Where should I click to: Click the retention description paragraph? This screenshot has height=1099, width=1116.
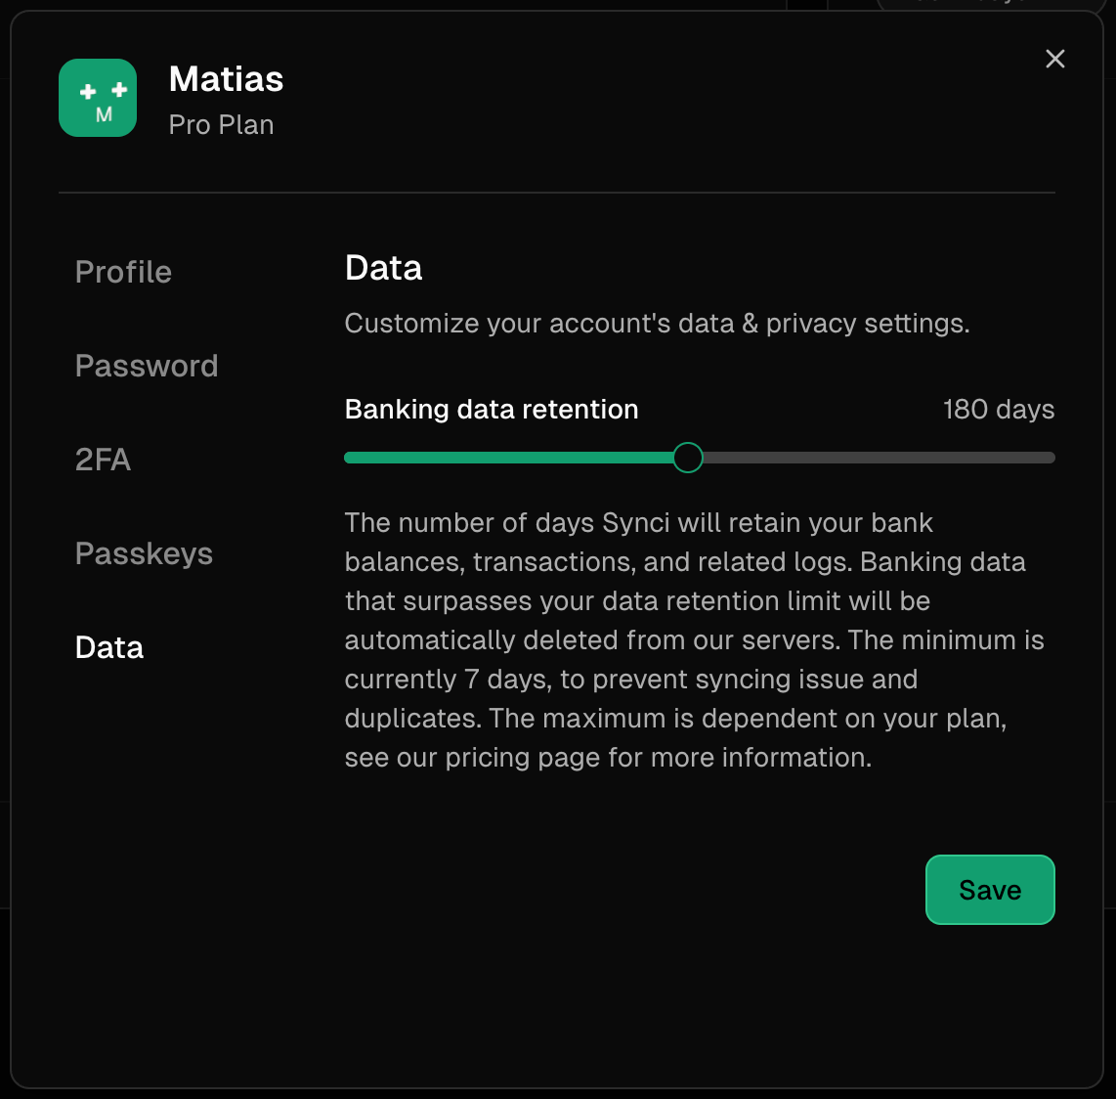[694, 639]
